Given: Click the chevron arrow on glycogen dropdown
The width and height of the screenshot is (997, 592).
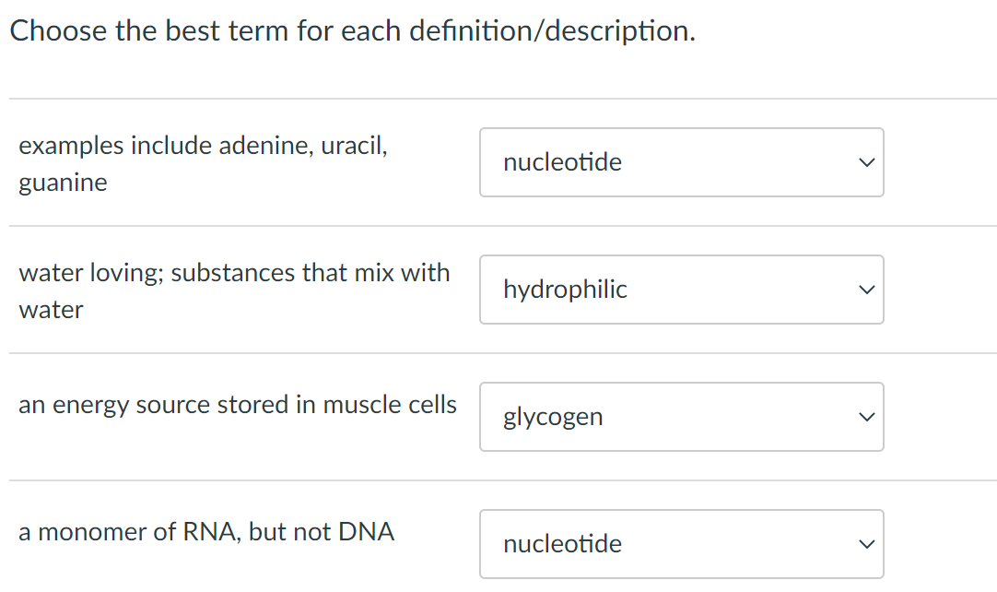Looking at the screenshot, I should pyautogui.click(x=863, y=418).
